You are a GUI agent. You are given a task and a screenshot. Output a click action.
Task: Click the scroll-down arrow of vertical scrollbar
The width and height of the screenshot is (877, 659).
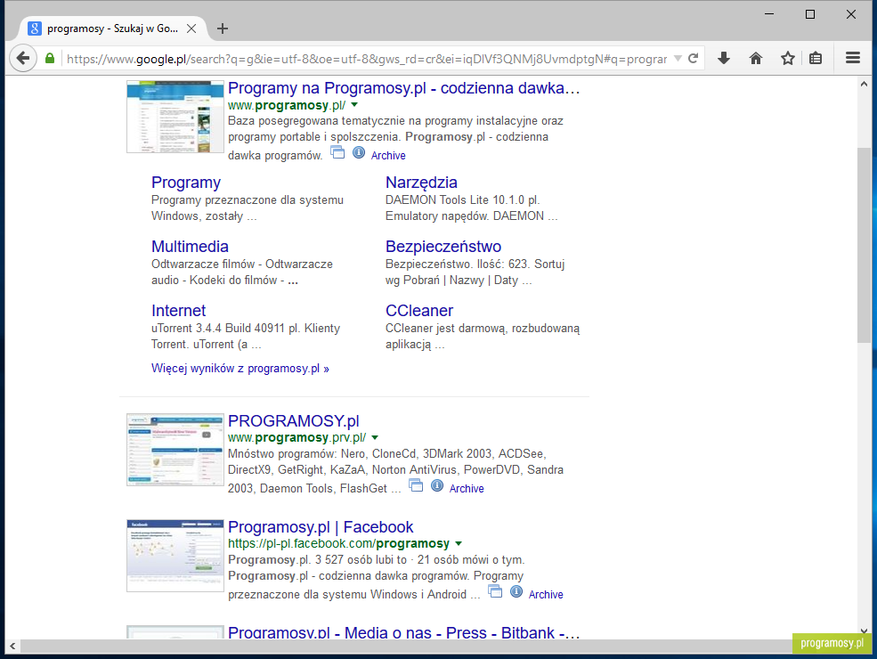click(864, 631)
